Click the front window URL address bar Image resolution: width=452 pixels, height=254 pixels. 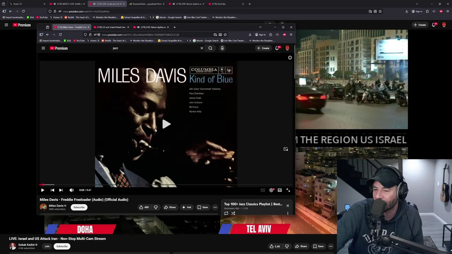155,35
